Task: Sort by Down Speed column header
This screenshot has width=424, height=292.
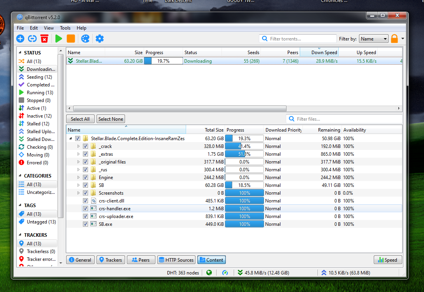Action: pyautogui.click(x=319, y=53)
